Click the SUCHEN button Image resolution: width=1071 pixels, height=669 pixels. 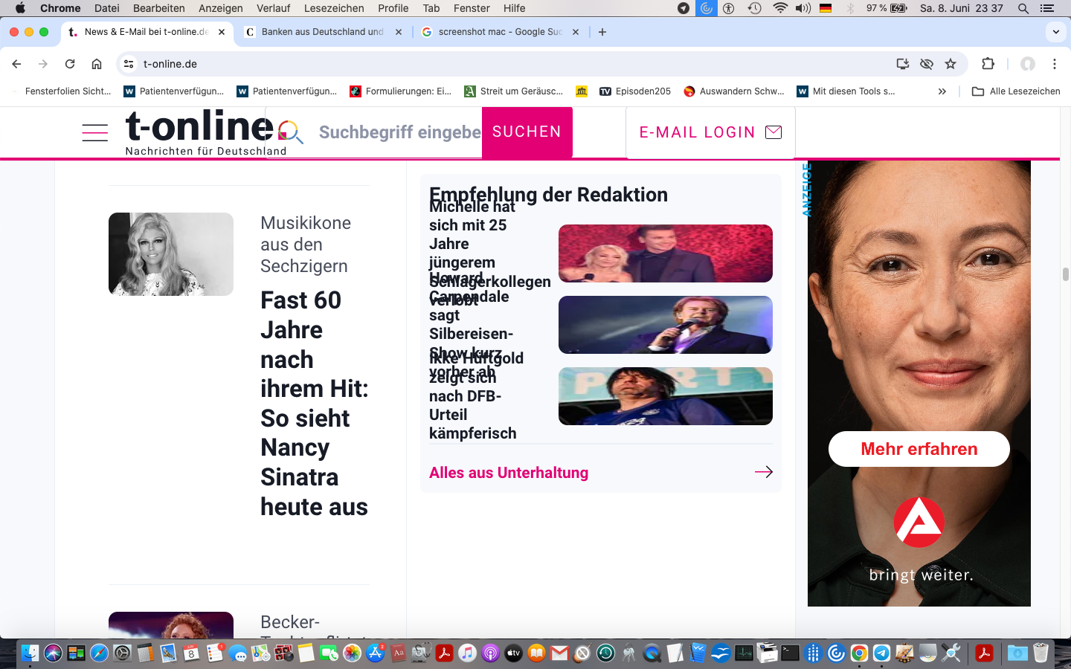click(527, 132)
